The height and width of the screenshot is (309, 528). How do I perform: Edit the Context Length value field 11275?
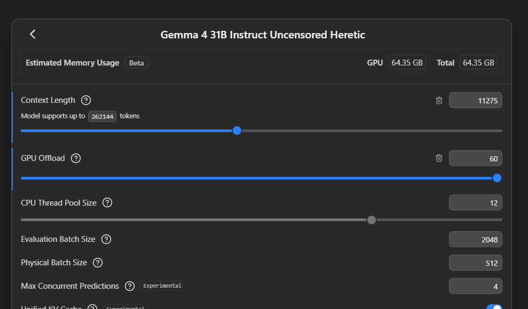click(x=476, y=100)
